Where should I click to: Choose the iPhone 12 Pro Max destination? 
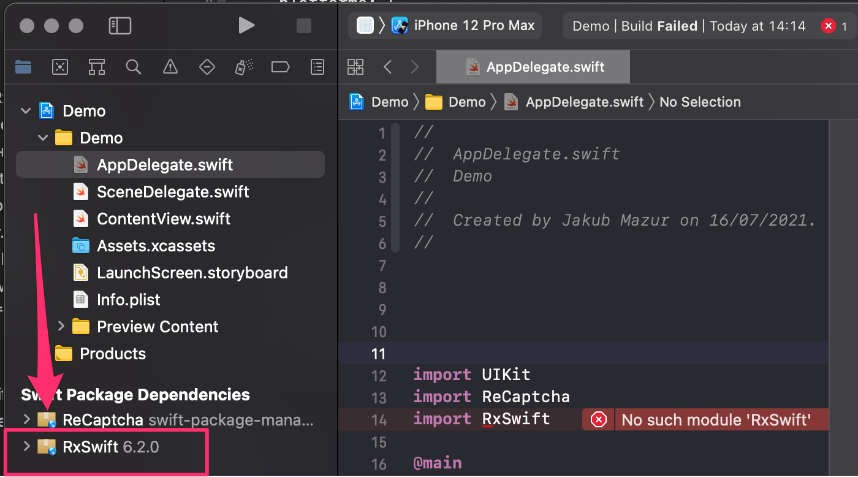pos(474,26)
